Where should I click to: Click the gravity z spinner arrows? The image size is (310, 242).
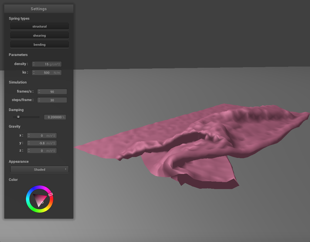click(x=29, y=151)
